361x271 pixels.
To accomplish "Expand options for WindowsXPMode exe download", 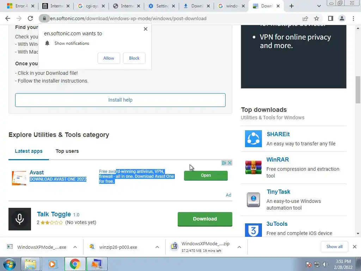I will (75, 247).
